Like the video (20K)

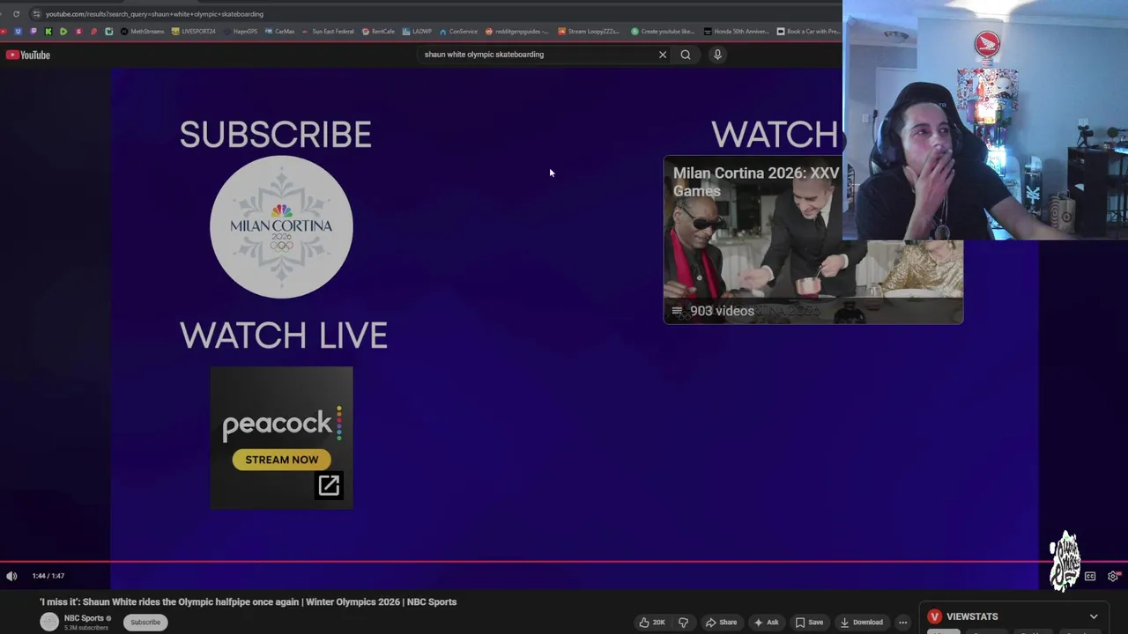point(652,623)
